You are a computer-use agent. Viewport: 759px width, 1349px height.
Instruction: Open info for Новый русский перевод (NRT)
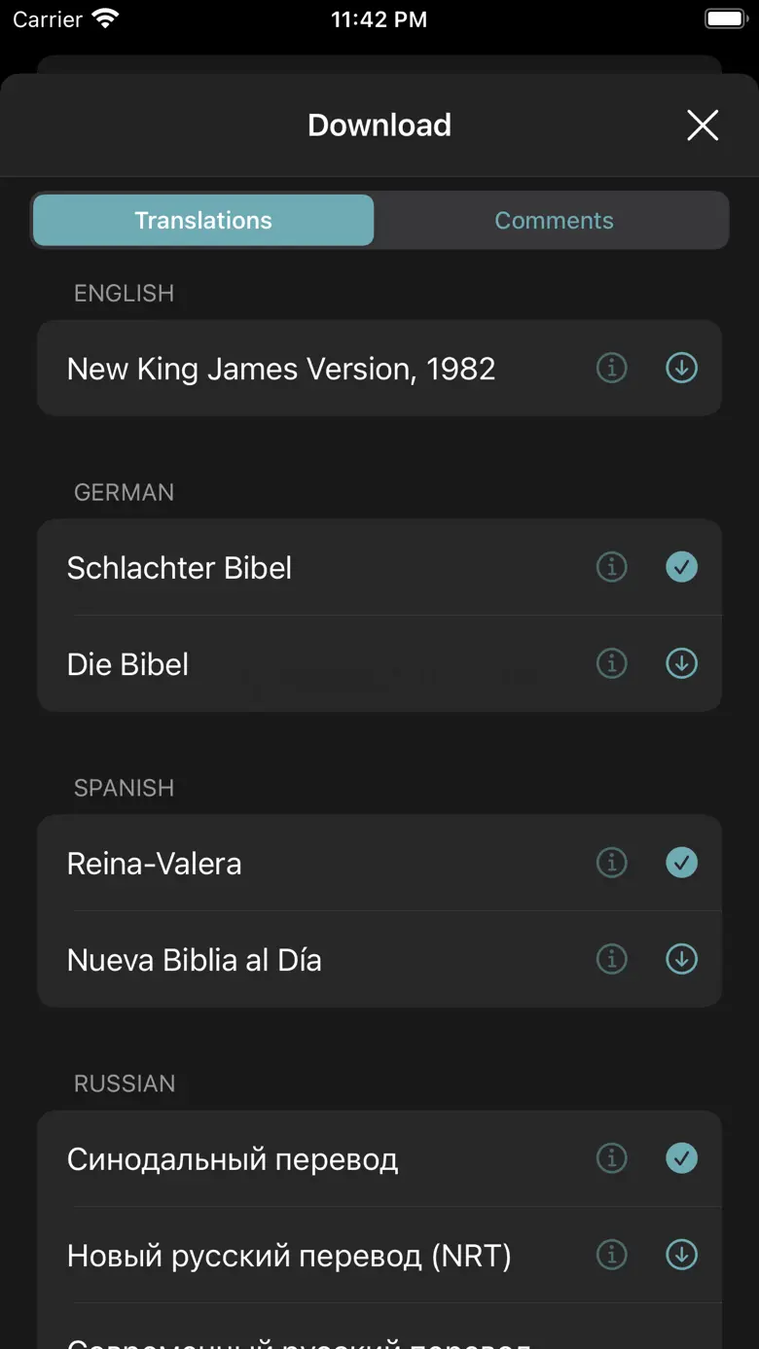click(611, 1255)
